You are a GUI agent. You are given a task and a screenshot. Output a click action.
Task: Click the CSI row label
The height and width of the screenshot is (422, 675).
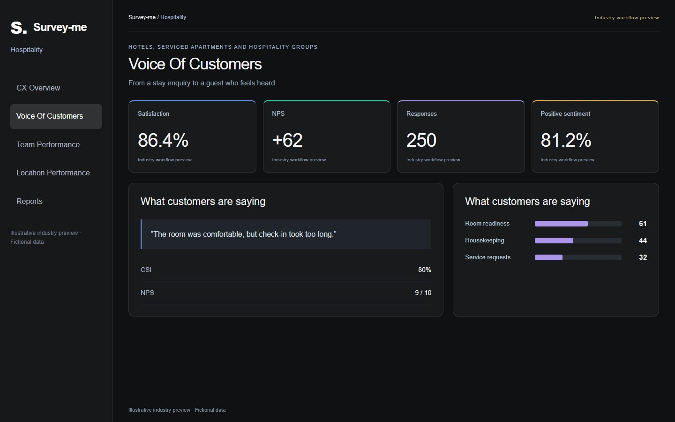coord(146,270)
